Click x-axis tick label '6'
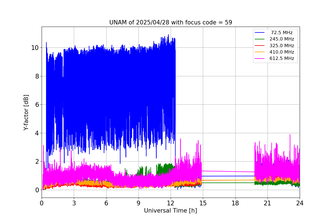The width and height of the screenshot is (333, 222). tap(106, 203)
